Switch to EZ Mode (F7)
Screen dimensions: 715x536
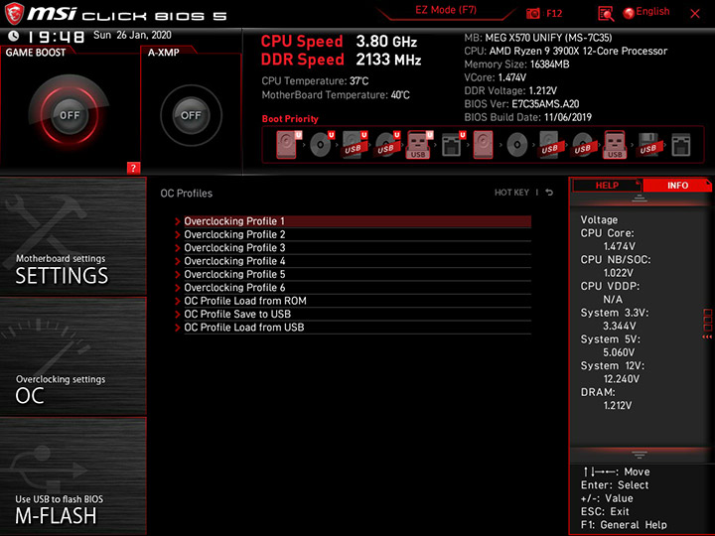click(446, 10)
